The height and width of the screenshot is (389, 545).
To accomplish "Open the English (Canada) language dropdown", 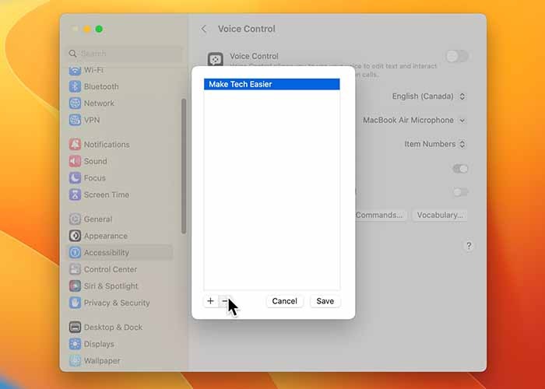I will click(x=428, y=96).
